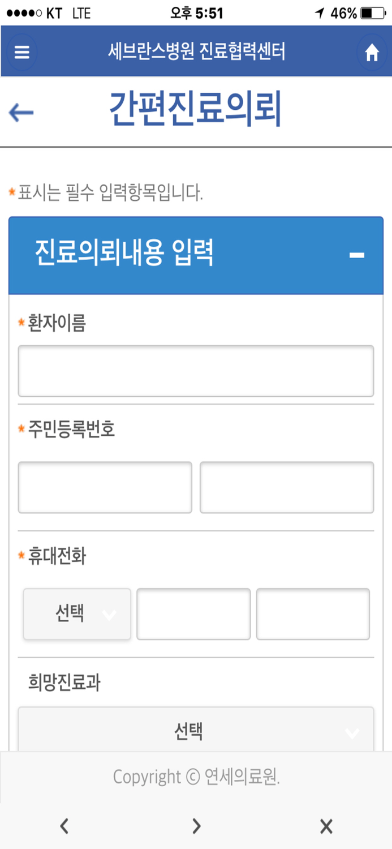Tap the home icon in the header

(x=372, y=52)
